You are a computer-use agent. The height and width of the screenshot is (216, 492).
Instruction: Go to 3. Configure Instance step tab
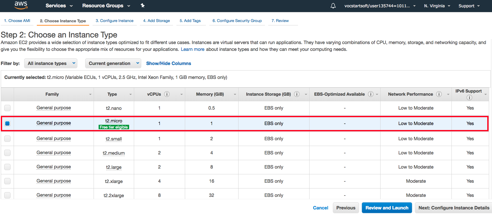click(114, 21)
